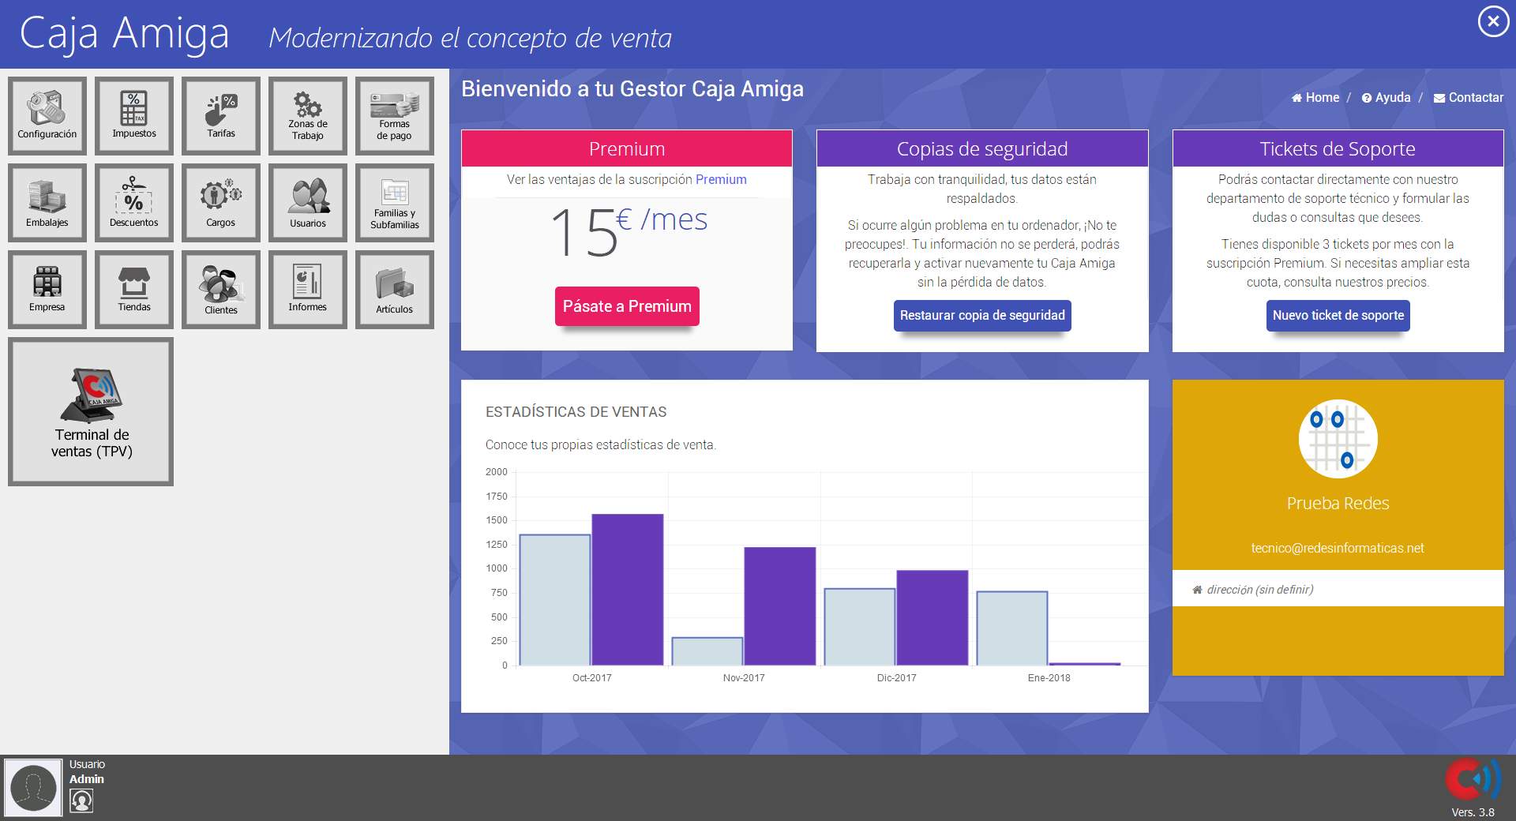Open the Empresa settings
The height and width of the screenshot is (821, 1516).
coord(47,289)
